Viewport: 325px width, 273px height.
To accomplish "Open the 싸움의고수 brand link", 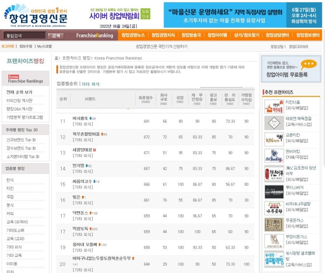I will coord(82,181).
